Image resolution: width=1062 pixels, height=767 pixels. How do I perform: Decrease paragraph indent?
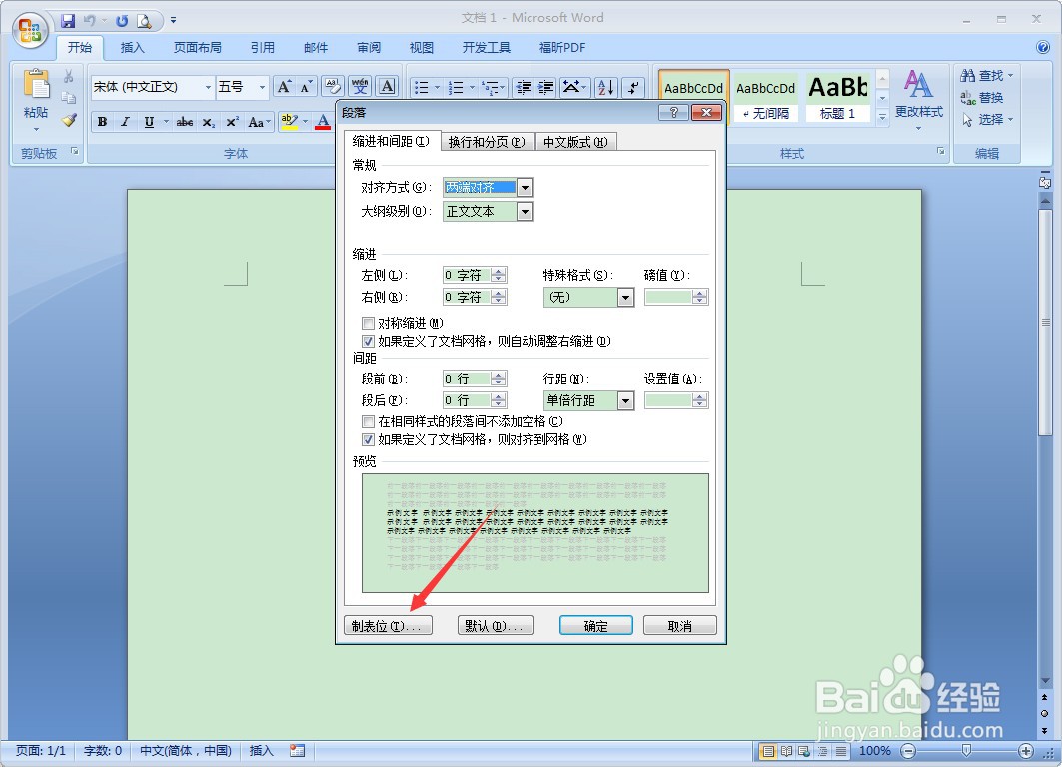point(524,87)
